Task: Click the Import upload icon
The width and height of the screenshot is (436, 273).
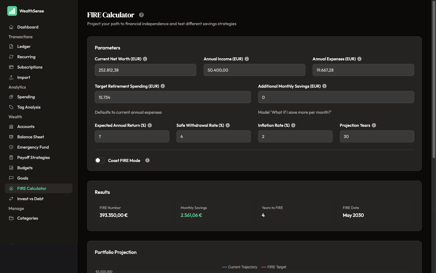Action: click(x=11, y=77)
